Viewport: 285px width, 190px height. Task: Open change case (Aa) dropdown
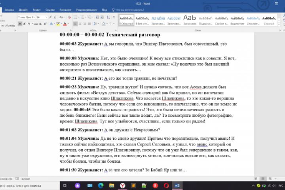click(x=62, y=17)
